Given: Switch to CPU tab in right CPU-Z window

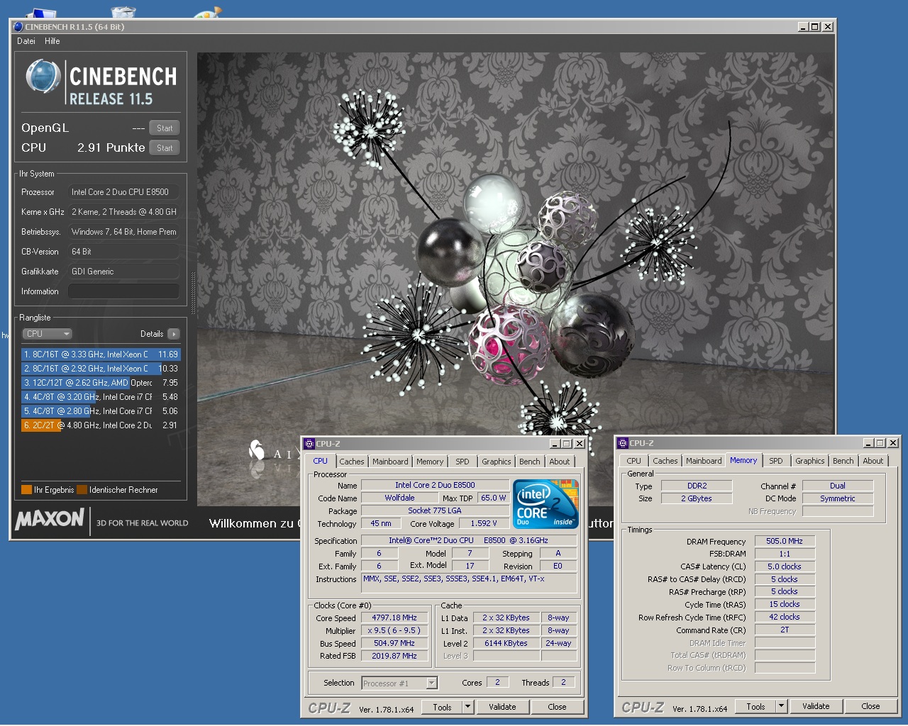Looking at the screenshot, I should click(x=633, y=461).
